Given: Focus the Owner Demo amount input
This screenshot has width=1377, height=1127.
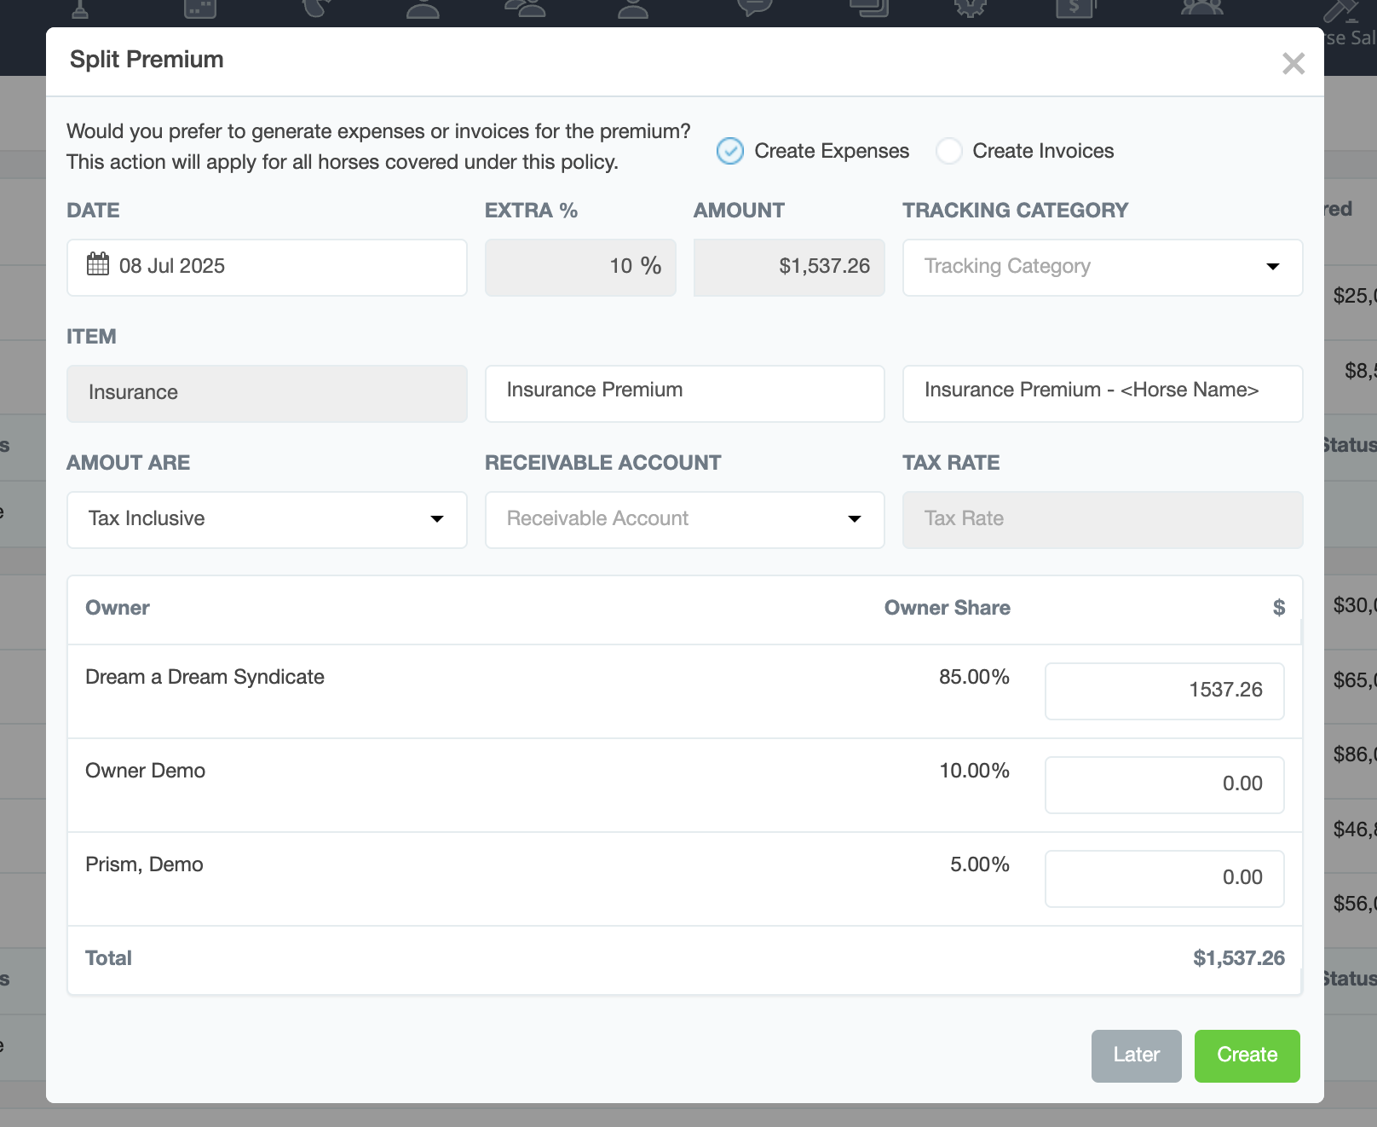Looking at the screenshot, I should point(1164,784).
